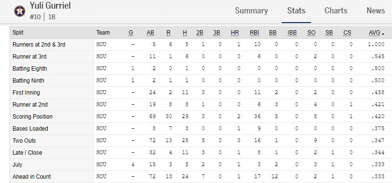The height and width of the screenshot is (183, 392).
Task: Click the G games column header
Action: point(131,33)
